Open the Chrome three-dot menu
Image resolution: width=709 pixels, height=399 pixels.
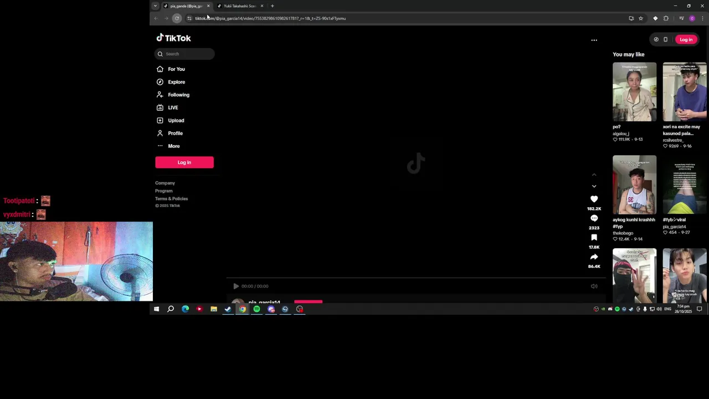click(702, 18)
